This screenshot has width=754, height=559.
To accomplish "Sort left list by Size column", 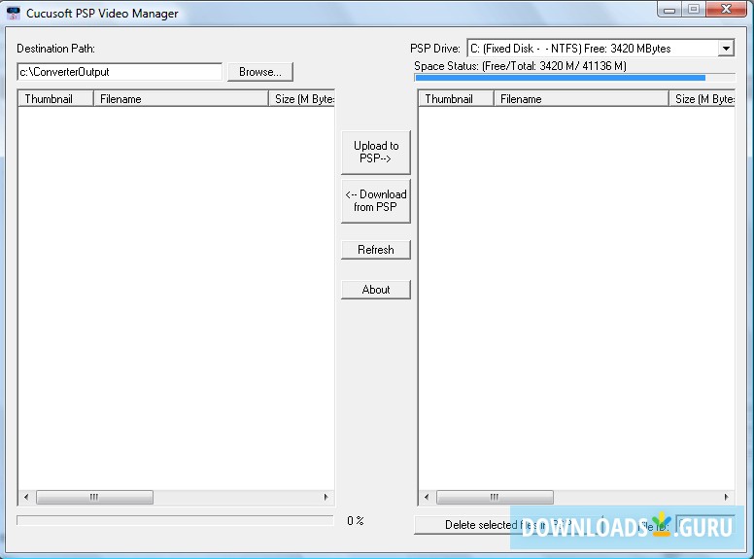I will 301,98.
